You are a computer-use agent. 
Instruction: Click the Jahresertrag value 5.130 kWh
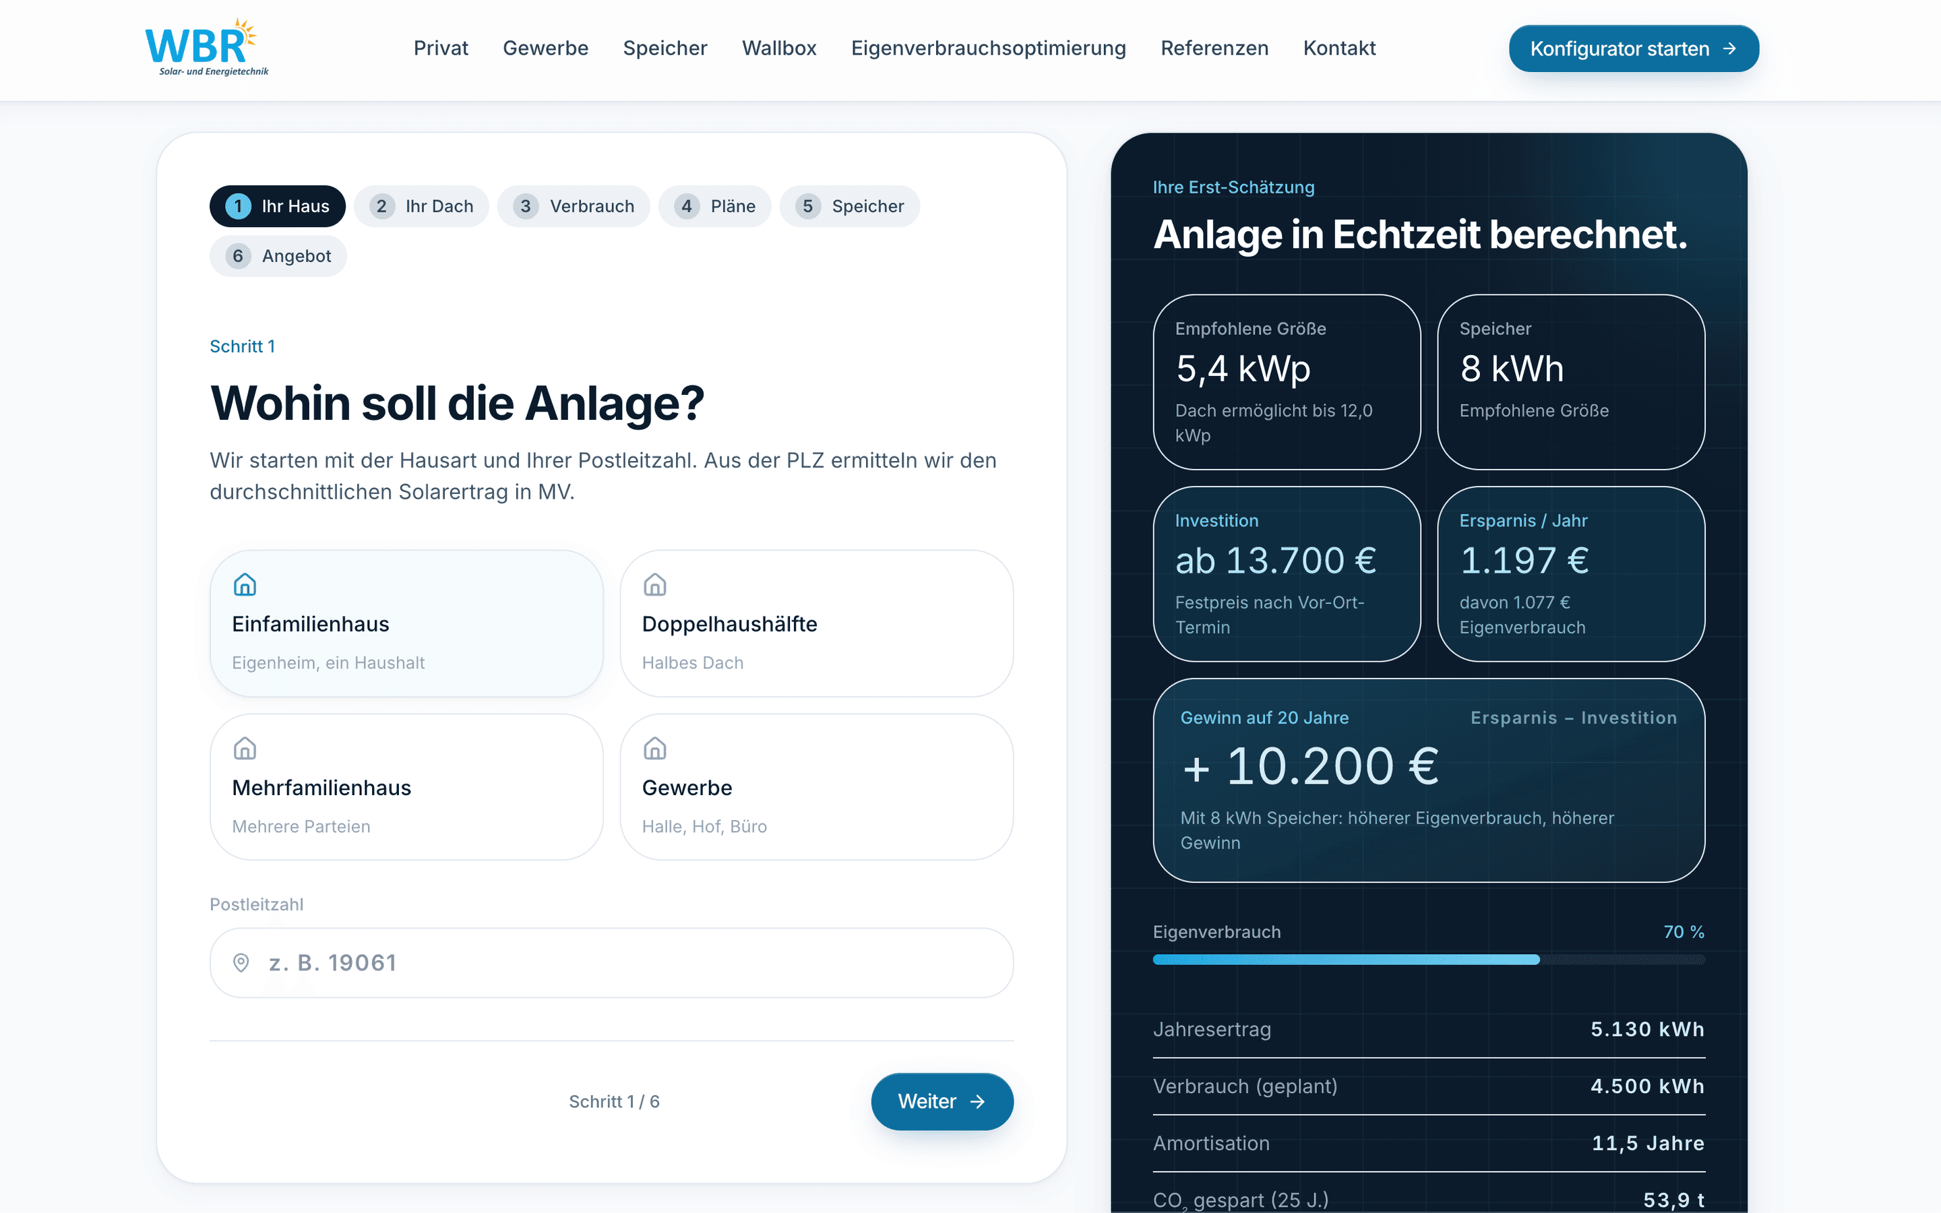[1647, 1029]
